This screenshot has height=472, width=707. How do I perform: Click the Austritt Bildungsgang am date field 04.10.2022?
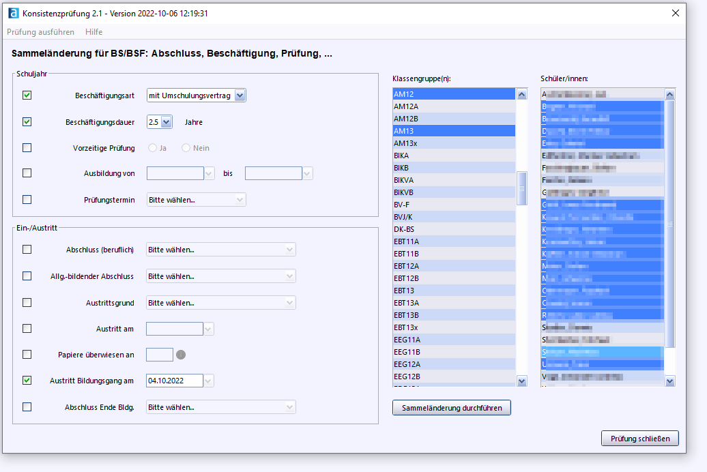175,381
